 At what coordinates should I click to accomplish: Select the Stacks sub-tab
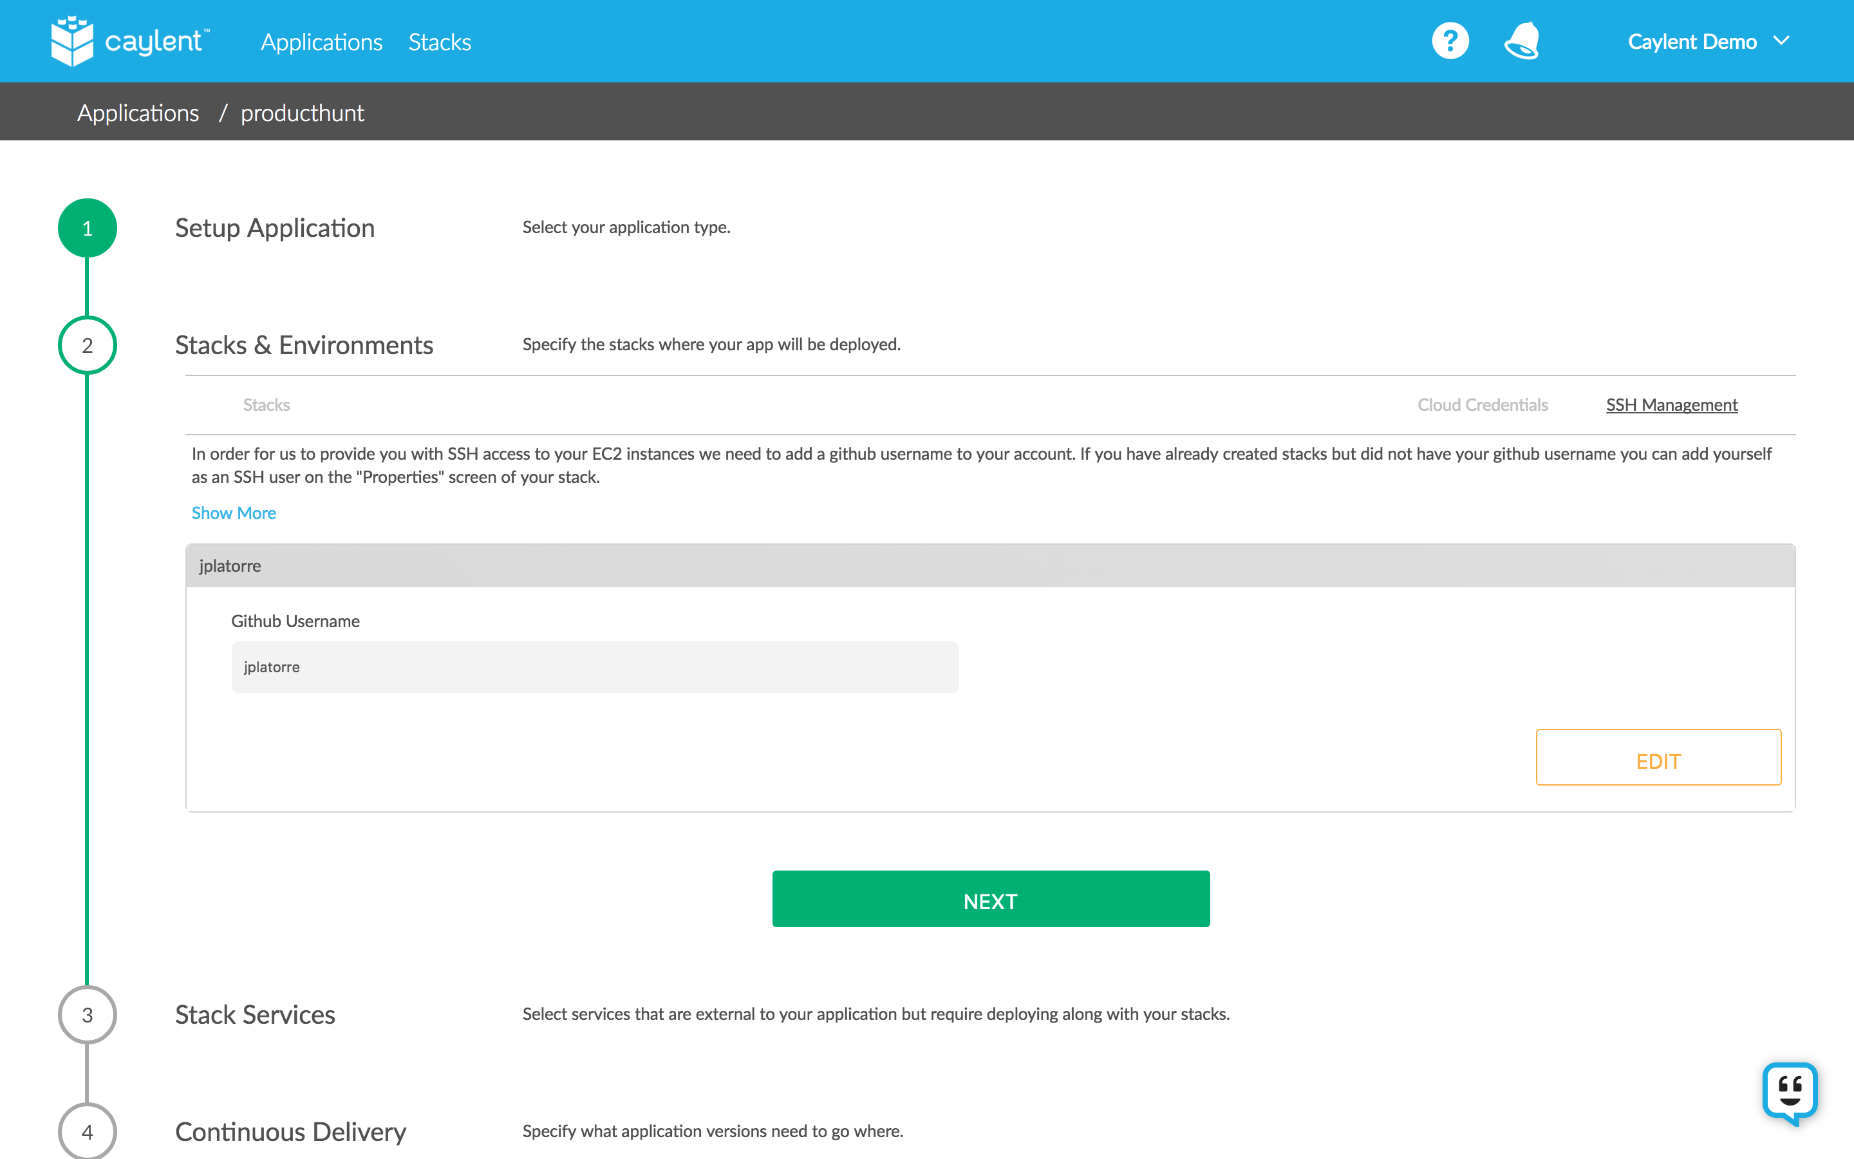click(266, 405)
